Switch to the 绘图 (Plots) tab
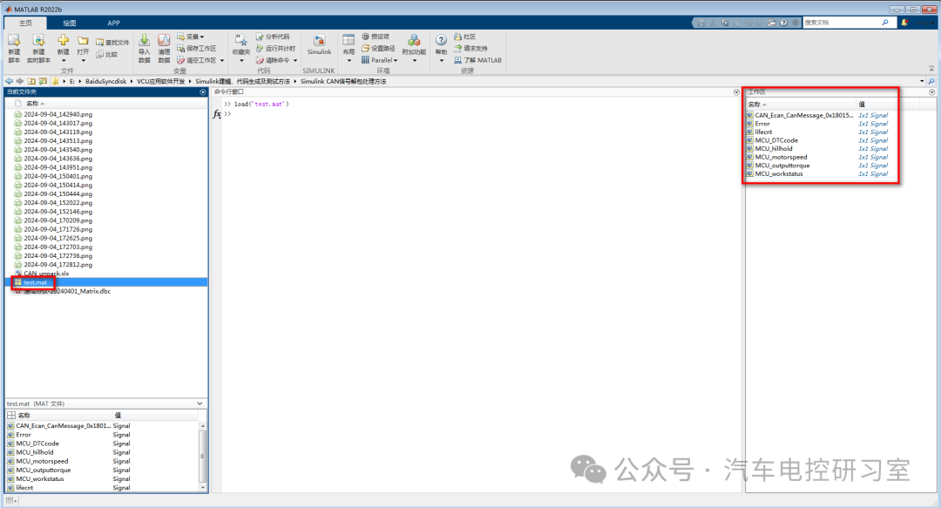Image resolution: width=941 pixels, height=508 pixels. (x=69, y=23)
